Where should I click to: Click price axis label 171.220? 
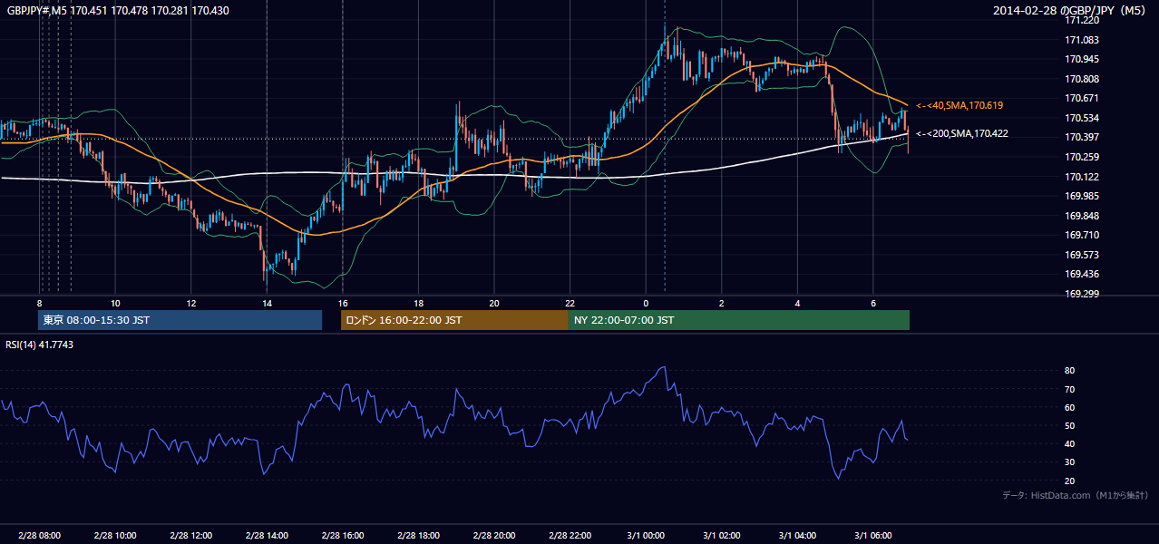tap(1082, 20)
